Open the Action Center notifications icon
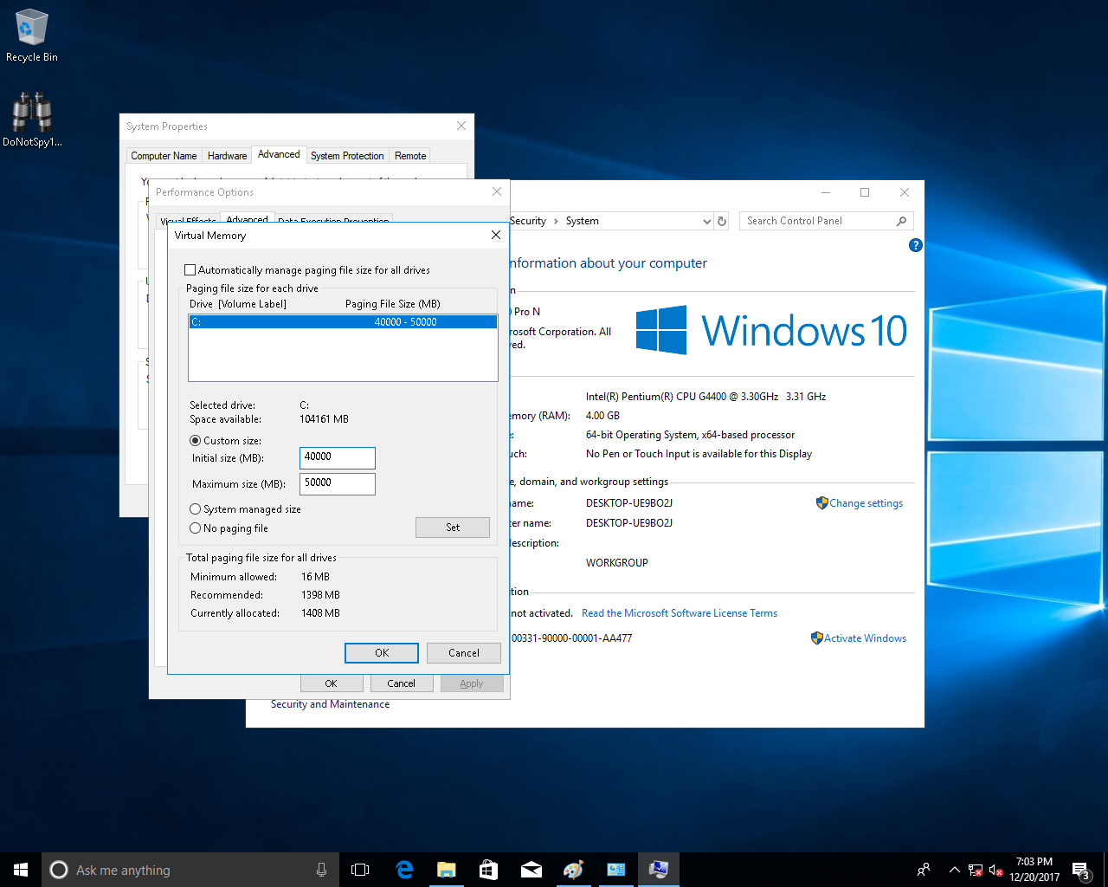The height and width of the screenshot is (887, 1108). click(x=1080, y=870)
